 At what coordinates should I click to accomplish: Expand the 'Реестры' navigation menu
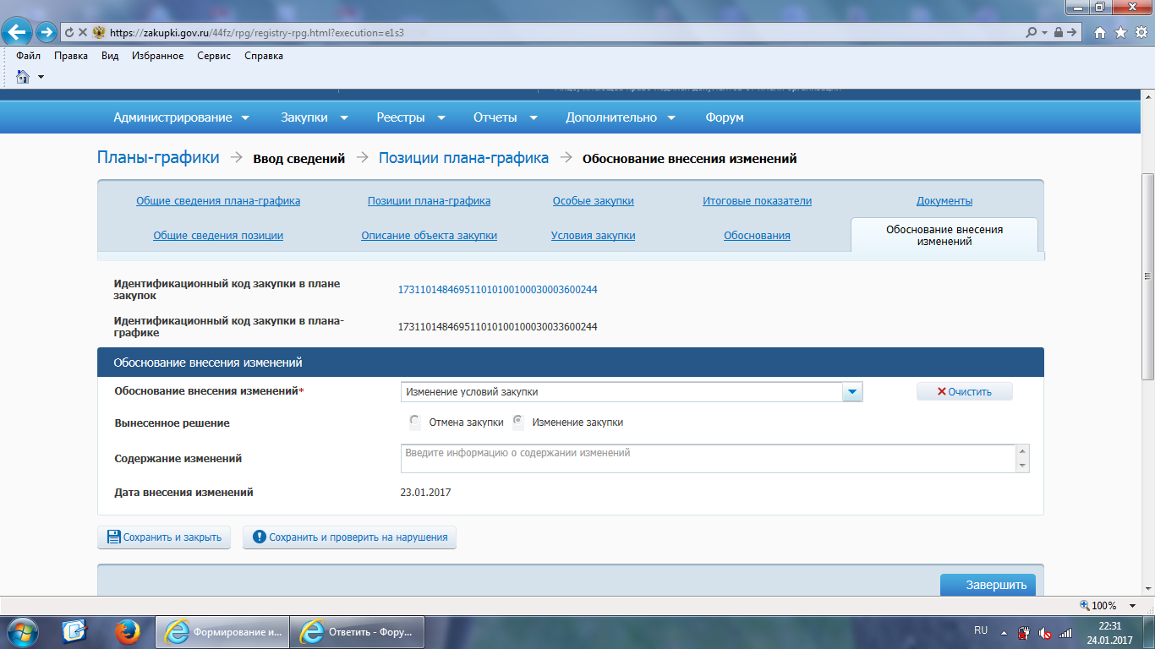[410, 117]
